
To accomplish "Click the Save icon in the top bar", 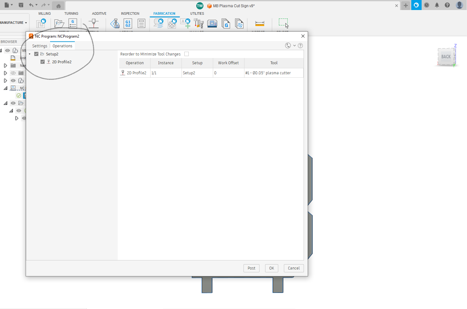I will 21,5.
